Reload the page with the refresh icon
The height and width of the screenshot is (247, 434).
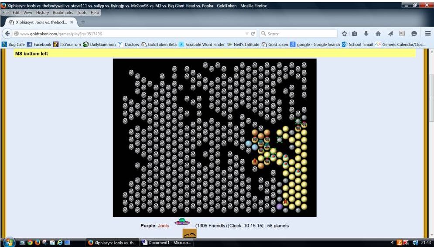pyautogui.click(x=253, y=34)
